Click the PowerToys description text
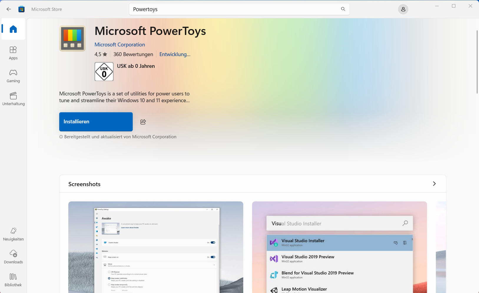Image resolution: width=479 pixels, height=293 pixels. pos(124,97)
